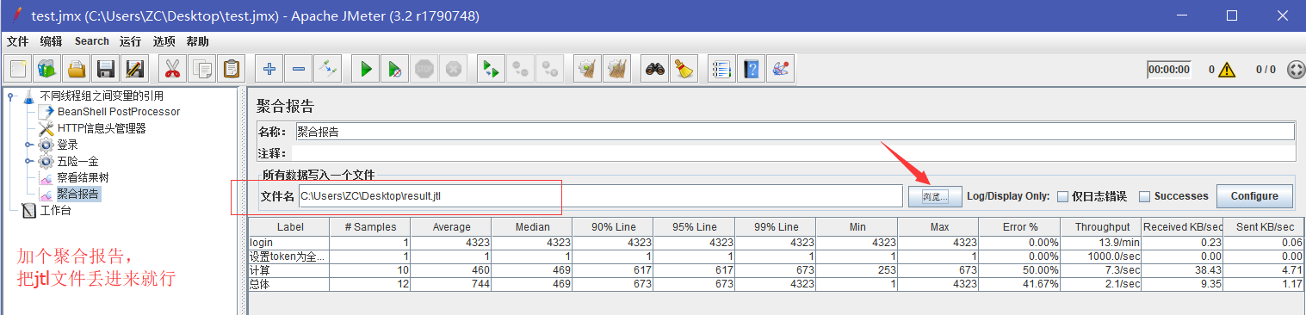Image resolution: width=1306 pixels, height=315 pixels.
Task: Open the Search menu
Action: (x=91, y=41)
